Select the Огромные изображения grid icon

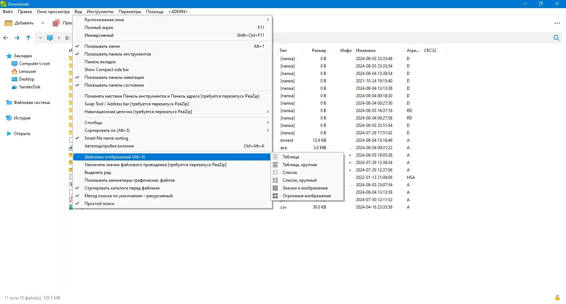pyautogui.click(x=275, y=196)
